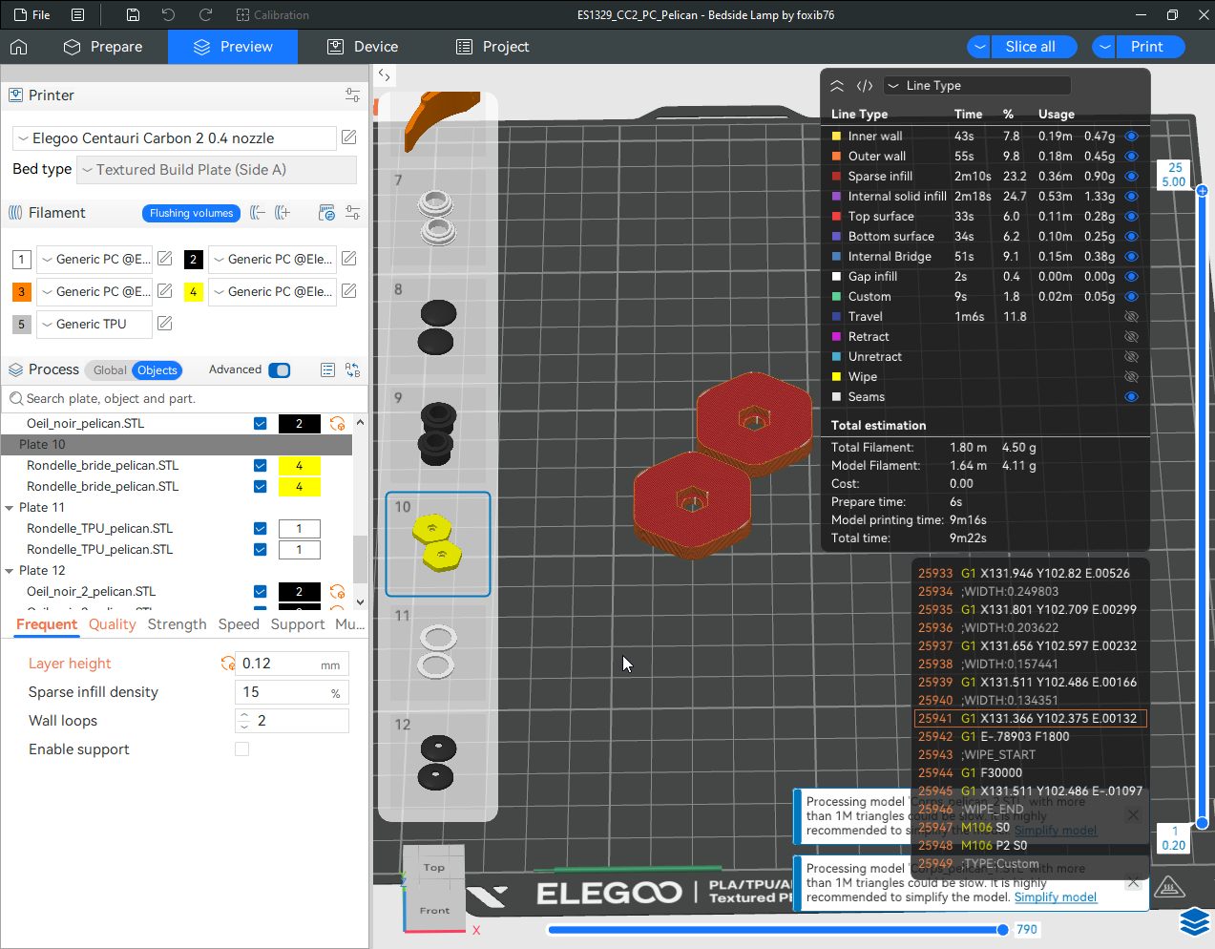Collapse Plate 12 tree node
Viewport: 1215px width, 949px height.
click(x=10, y=571)
